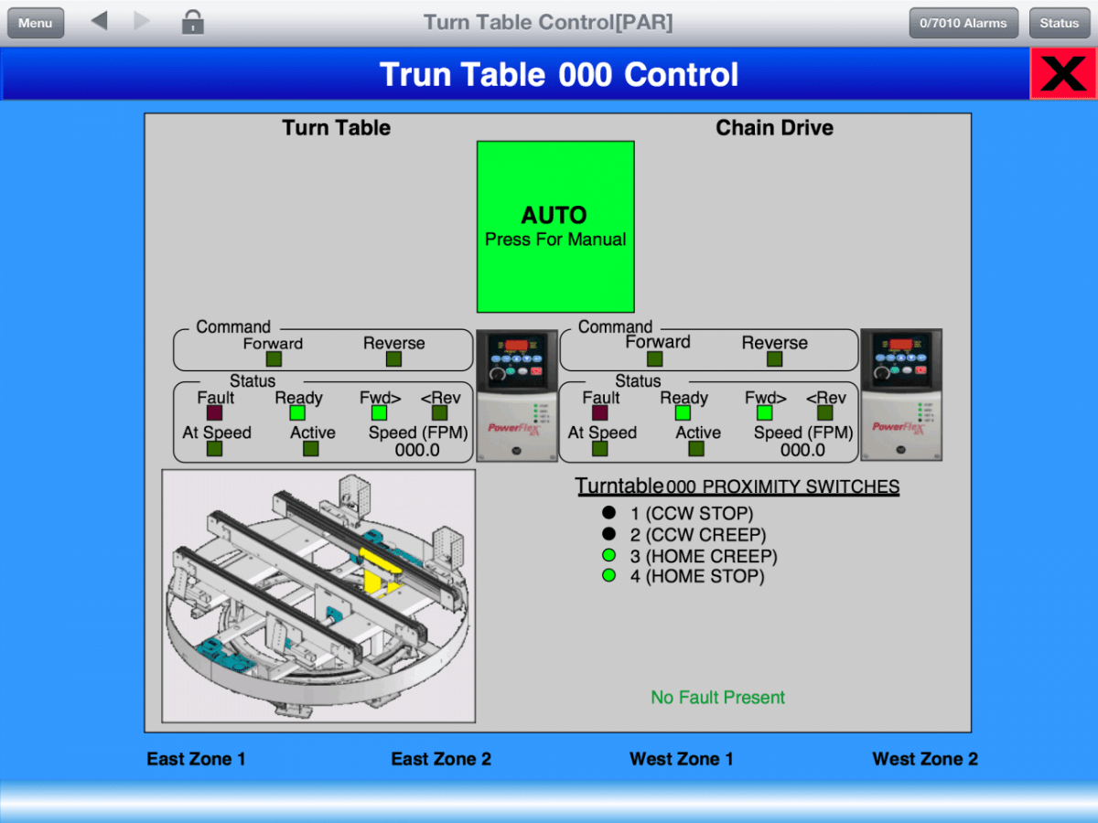
Task: Click the turntable 3D illustration
Action: tap(318, 595)
